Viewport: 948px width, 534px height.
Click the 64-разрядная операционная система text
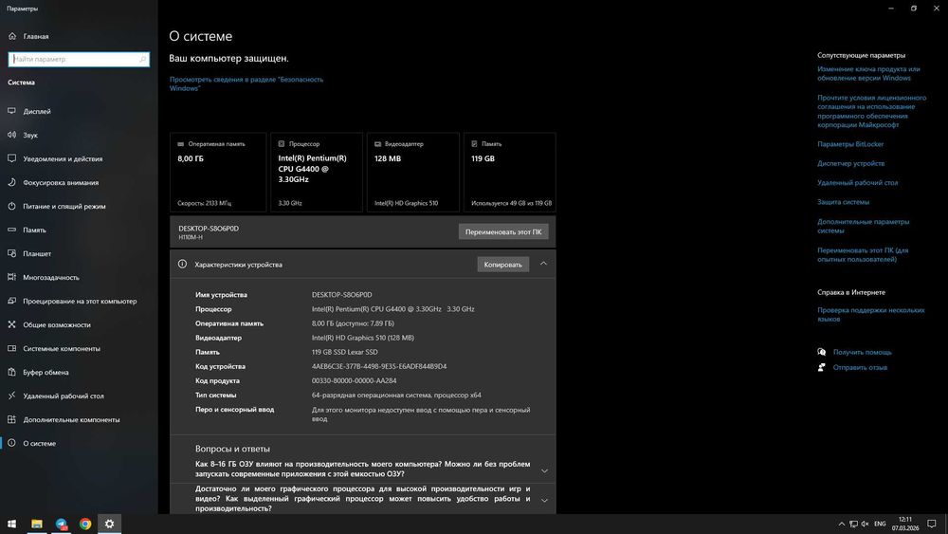pos(396,395)
